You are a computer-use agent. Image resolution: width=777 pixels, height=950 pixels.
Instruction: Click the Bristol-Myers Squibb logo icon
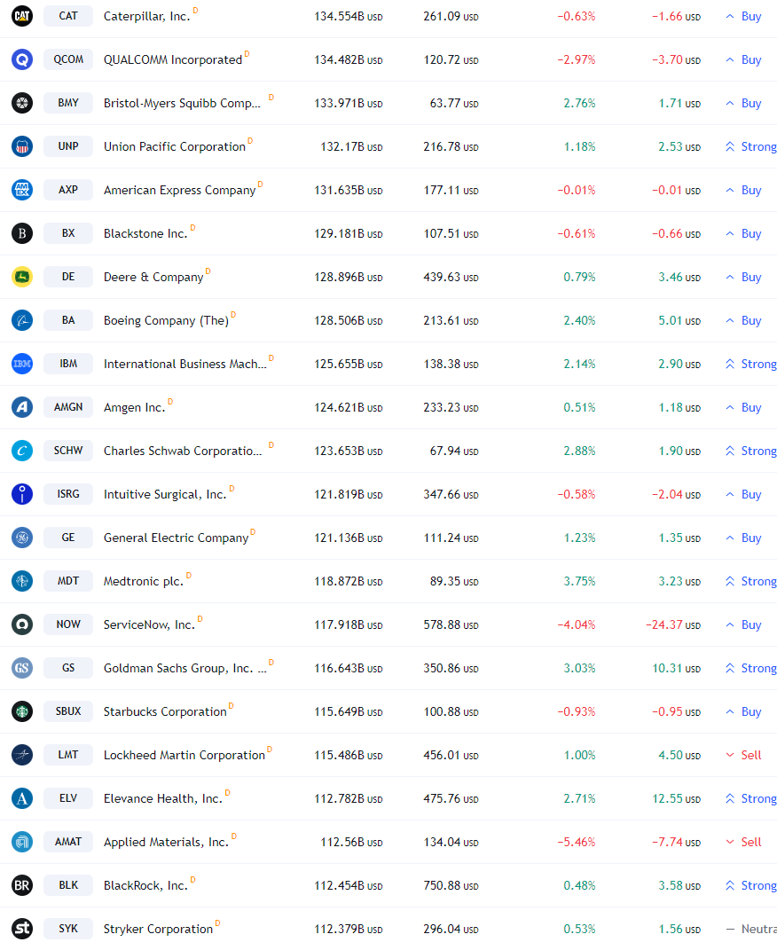pos(22,103)
